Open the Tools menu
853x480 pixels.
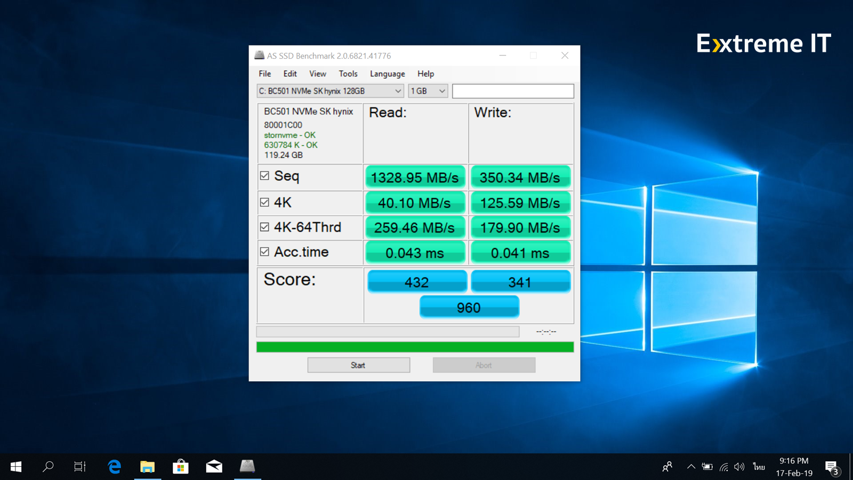pos(348,74)
